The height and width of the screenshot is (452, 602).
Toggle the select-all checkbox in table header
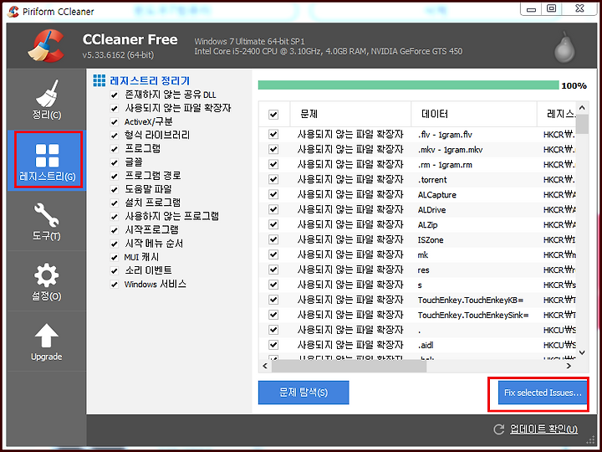point(273,115)
